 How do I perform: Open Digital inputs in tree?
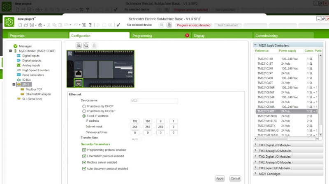pos(31,56)
